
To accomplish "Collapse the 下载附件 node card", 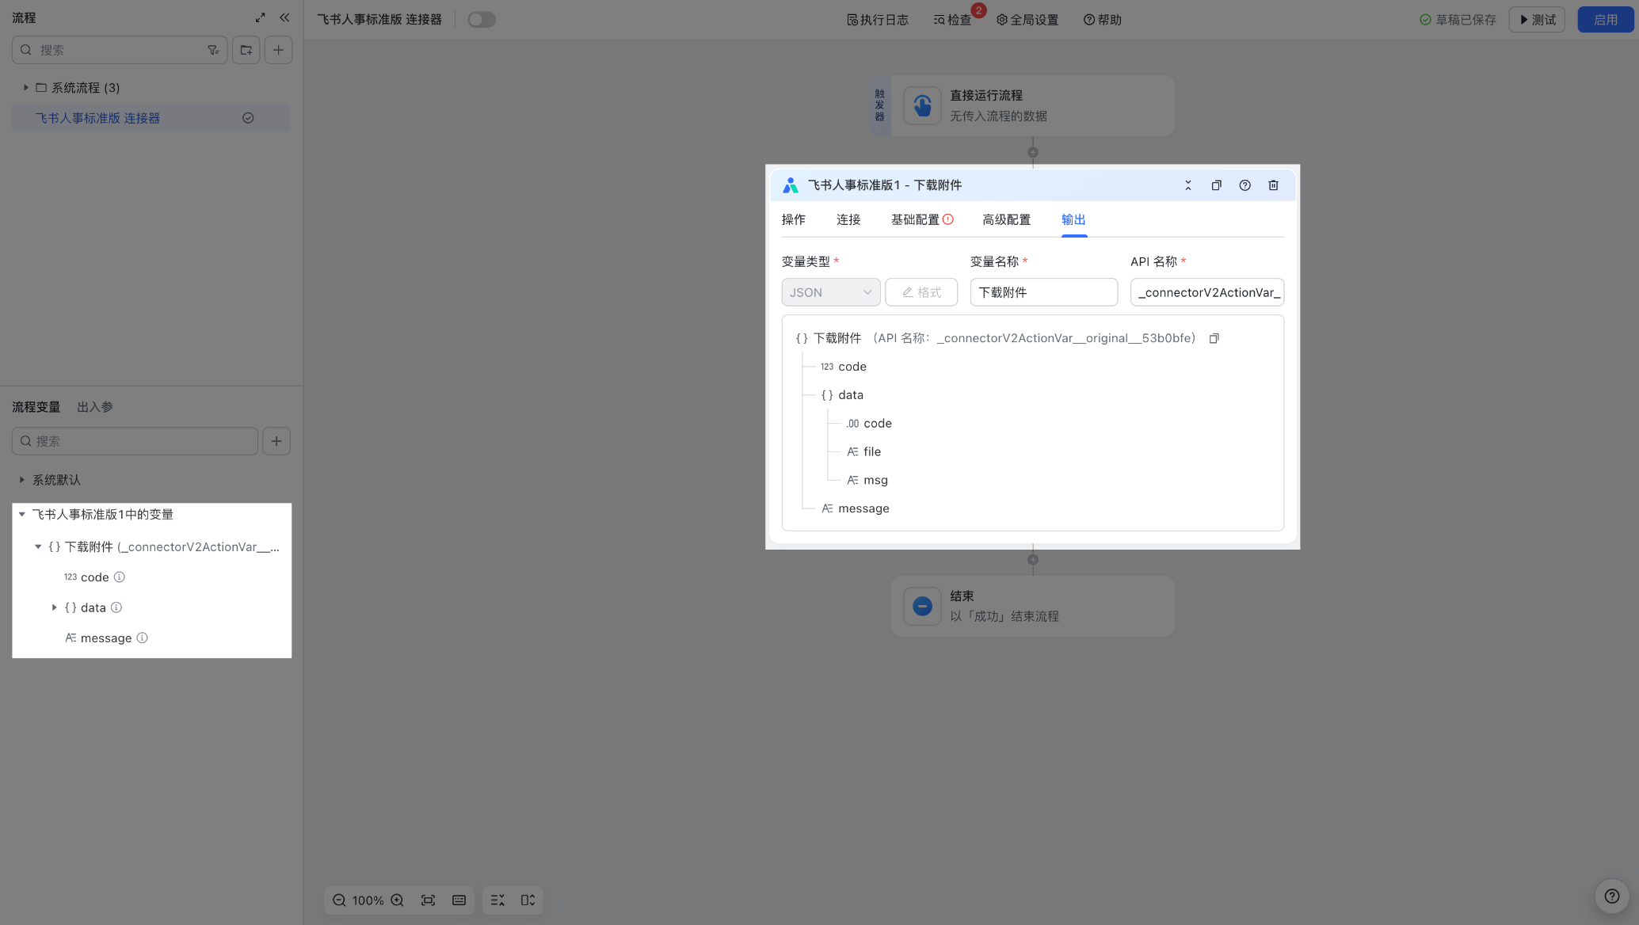I will click(x=1188, y=185).
